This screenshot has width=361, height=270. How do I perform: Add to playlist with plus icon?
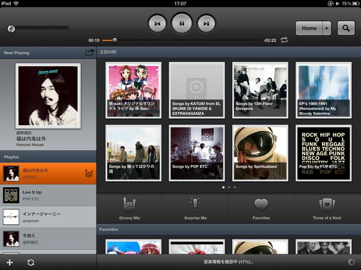pos(10,263)
